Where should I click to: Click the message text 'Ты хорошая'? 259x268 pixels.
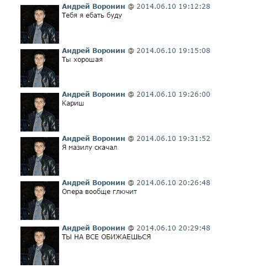[82, 60]
